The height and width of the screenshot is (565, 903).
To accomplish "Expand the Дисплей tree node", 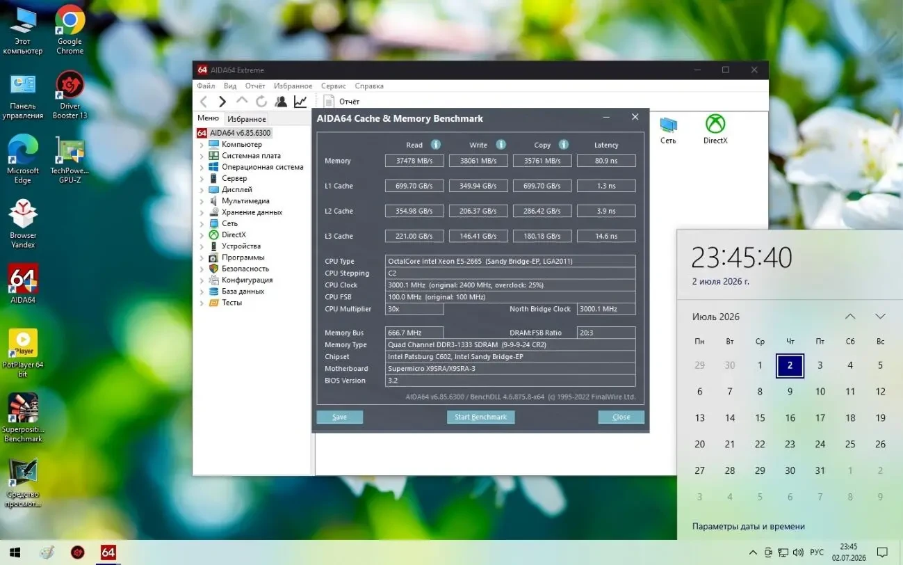I will 202,190.
